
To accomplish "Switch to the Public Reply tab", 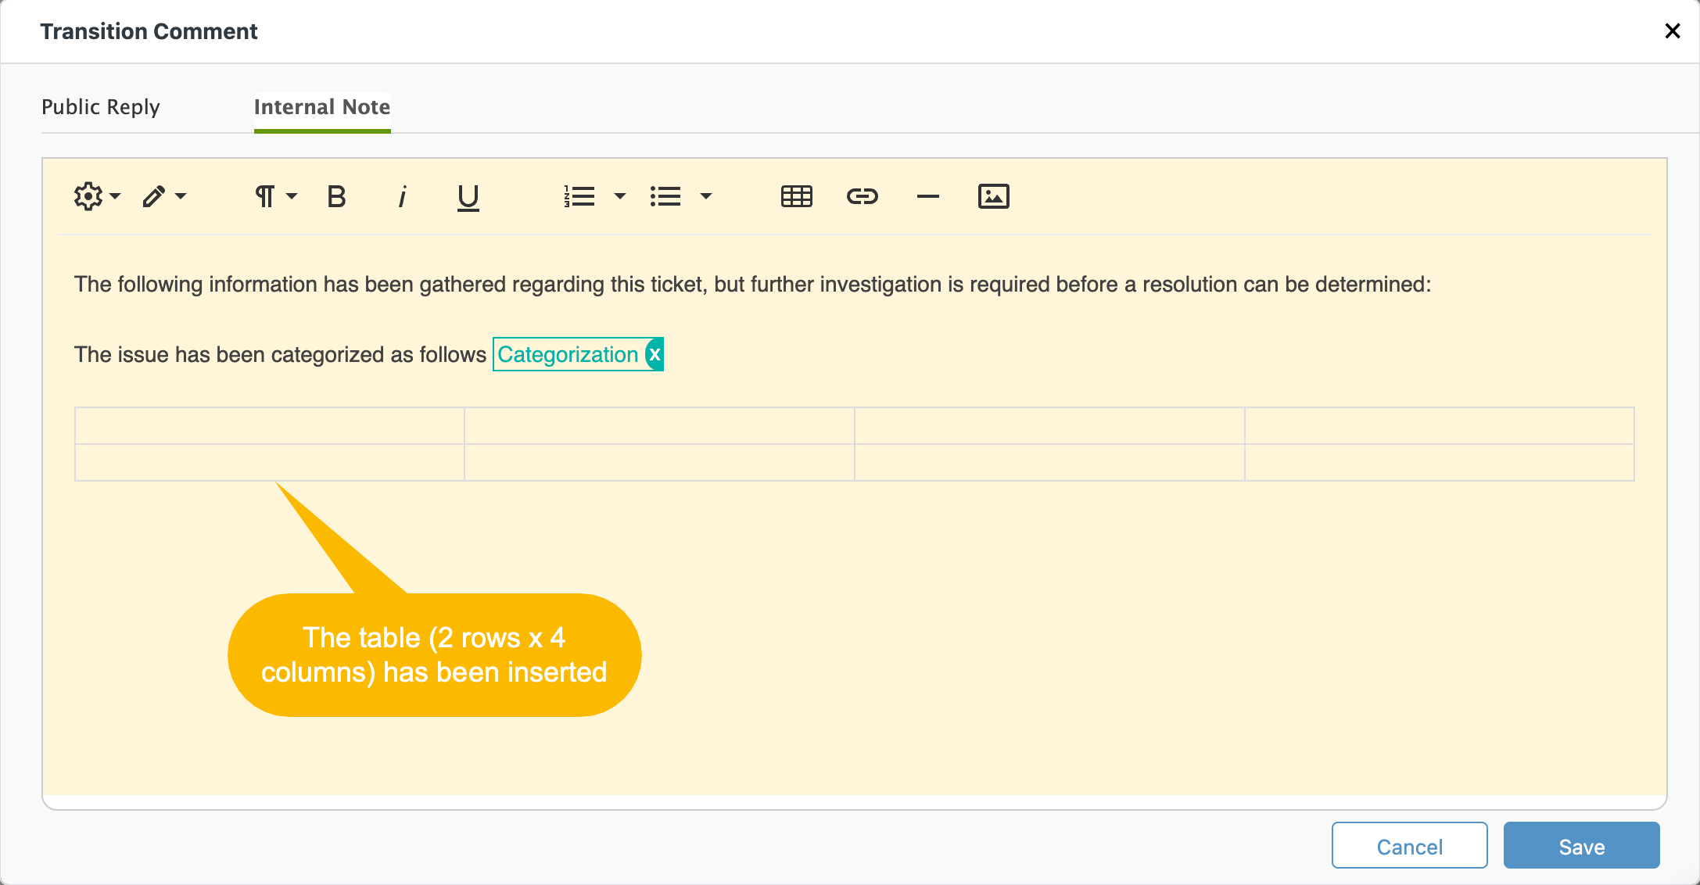I will [101, 107].
